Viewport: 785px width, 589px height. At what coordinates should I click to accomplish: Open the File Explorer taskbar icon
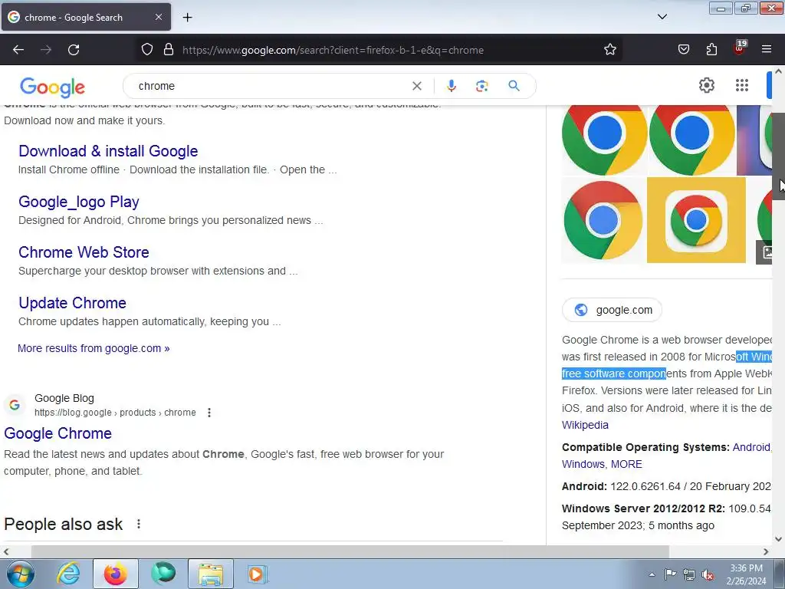coord(211,574)
